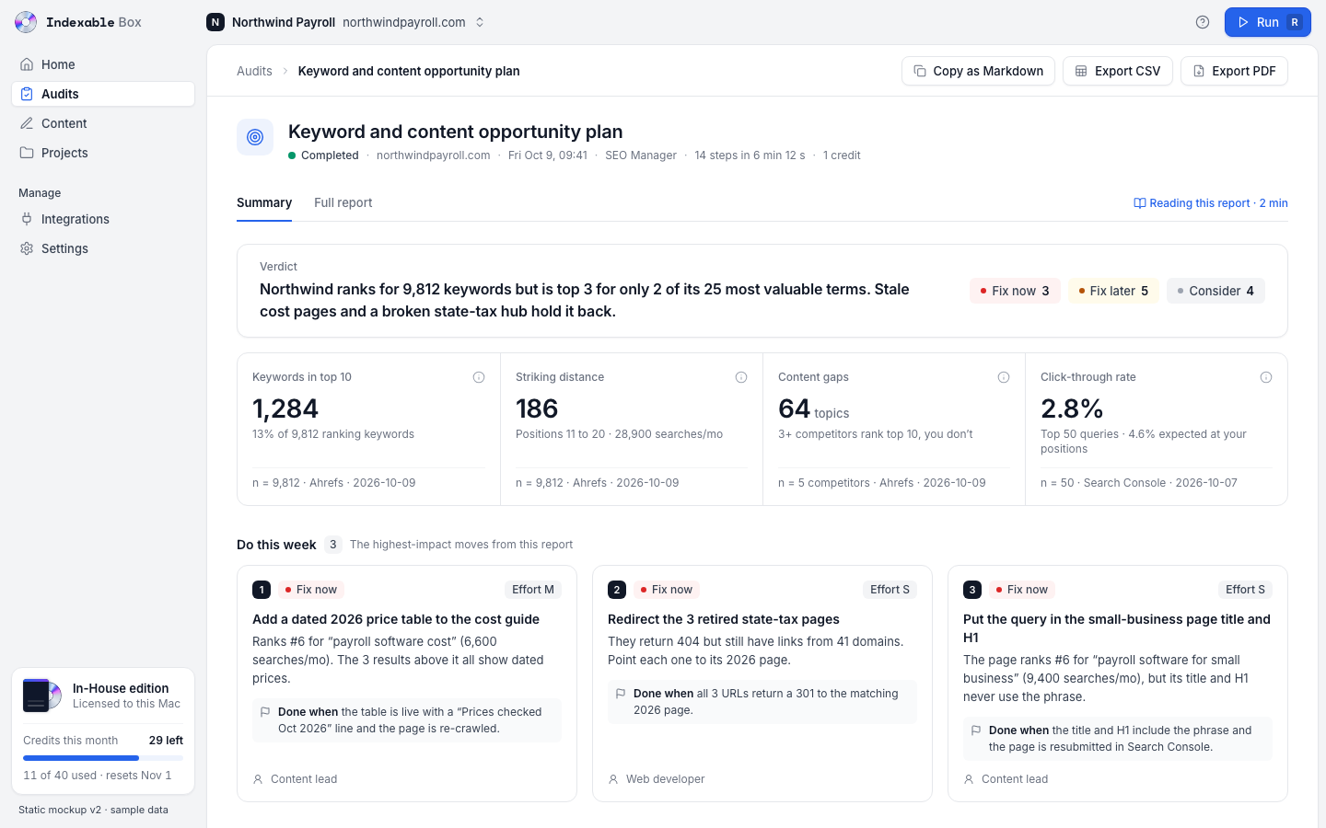Click the Content gaps info icon
Screen dimensions: 1326x828
(1004, 377)
